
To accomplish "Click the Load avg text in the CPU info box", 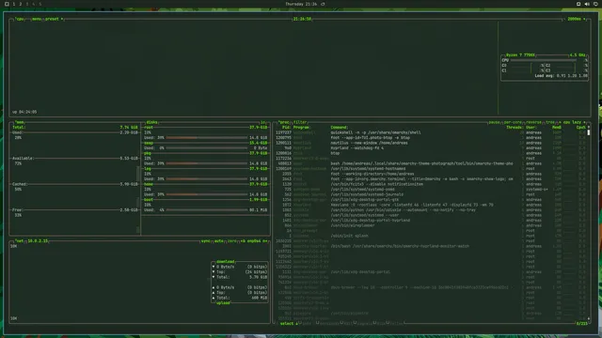I will coord(561,76).
